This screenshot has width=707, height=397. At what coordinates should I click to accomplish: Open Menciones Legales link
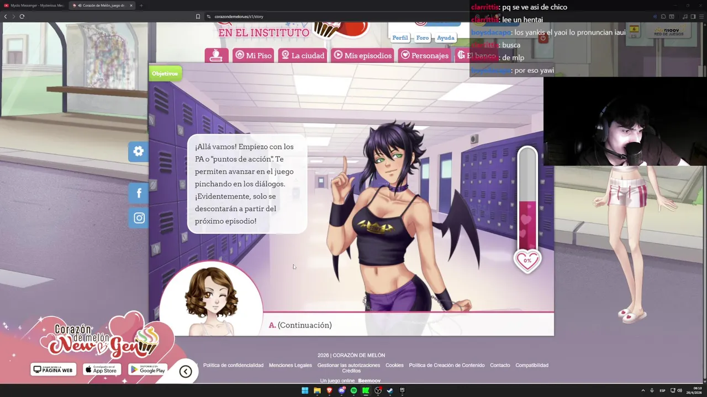(290, 365)
